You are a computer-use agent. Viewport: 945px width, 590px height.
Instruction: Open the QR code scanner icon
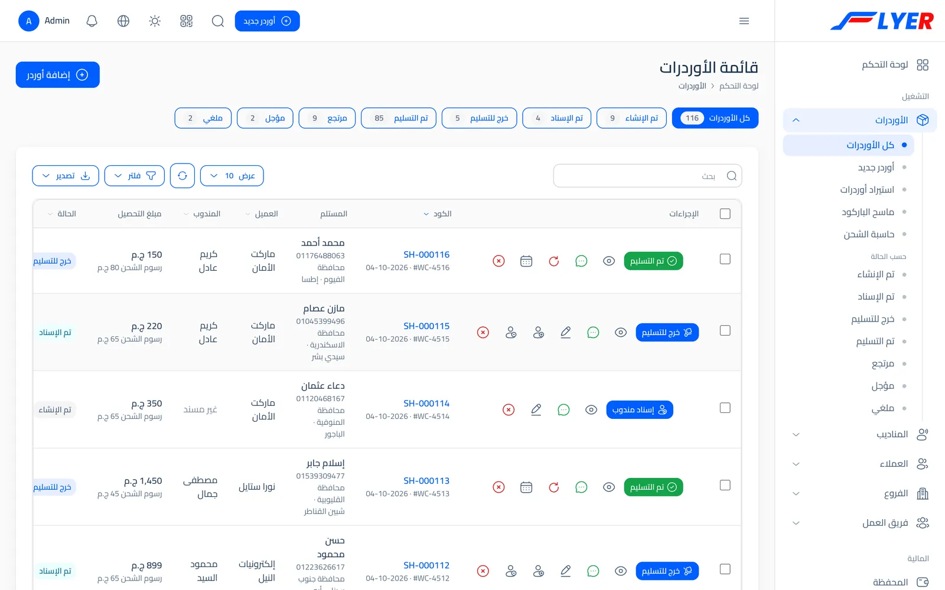[x=187, y=21]
